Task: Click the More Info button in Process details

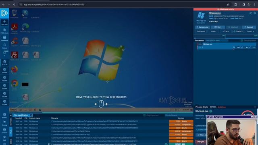Action: coord(201,135)
